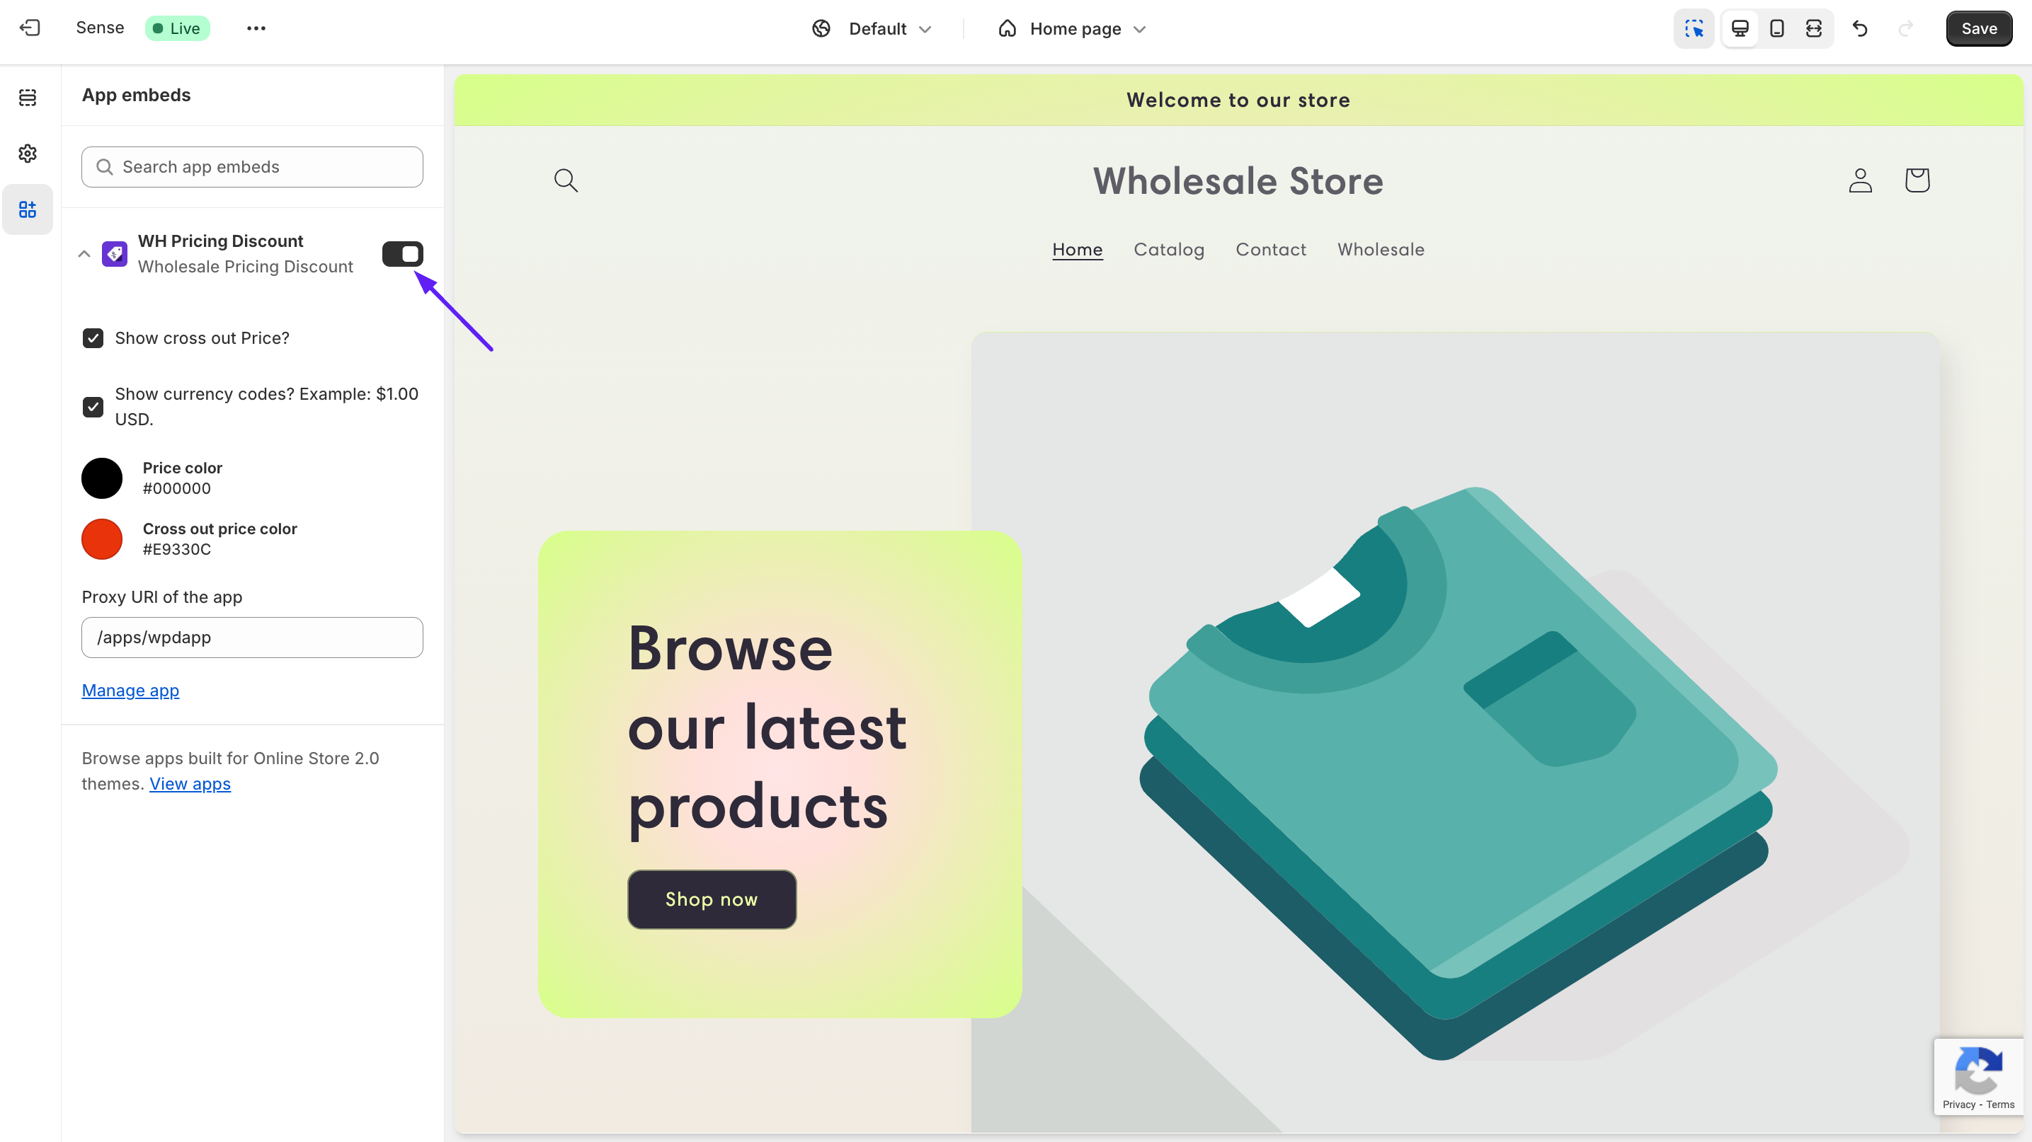Switch to fullscreen preview mode
This screenshot has height=1142, width=2032.
tap(1813, 28)
